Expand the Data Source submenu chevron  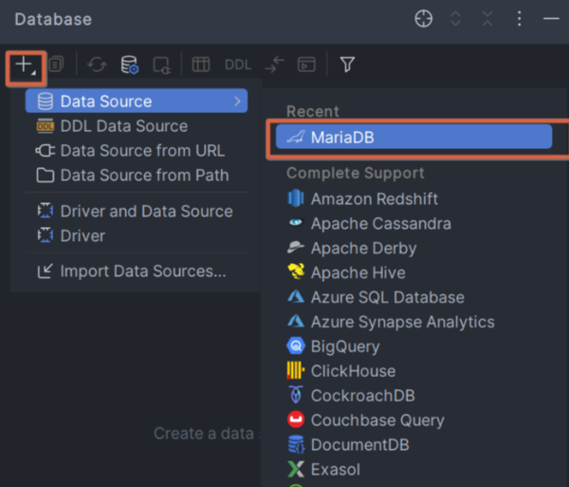(237, 102)
